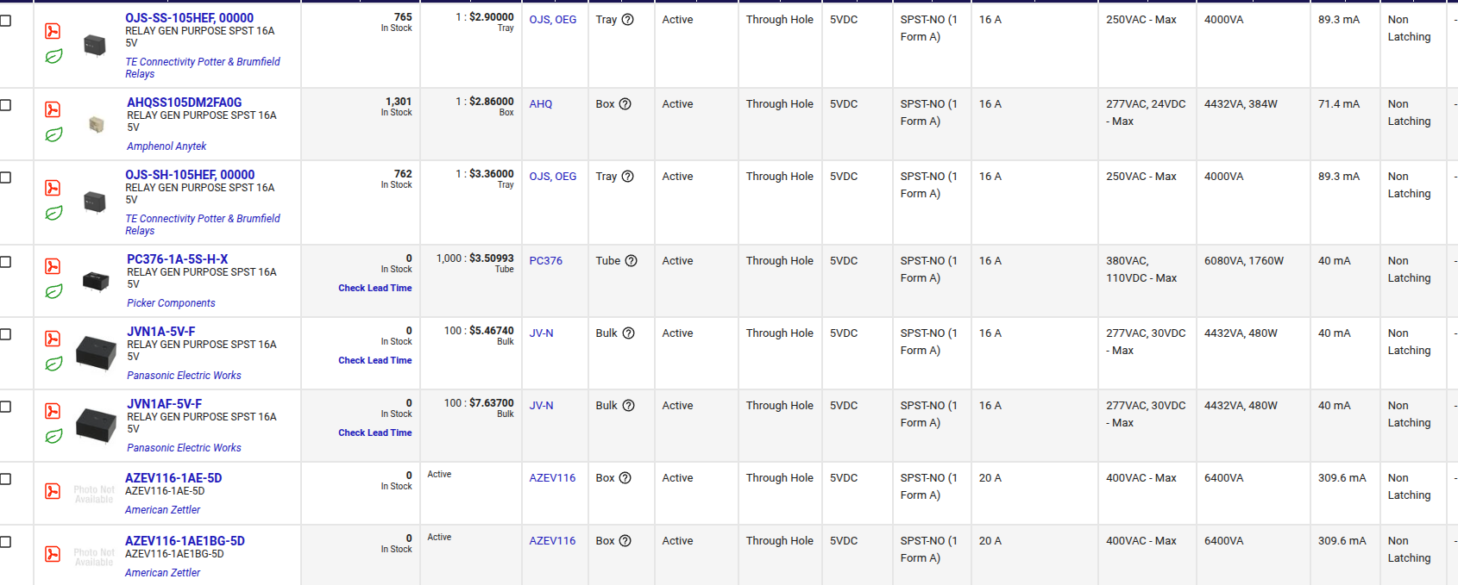Open JV-N series link in JVN1A-5V-F row

click(542, 333)
